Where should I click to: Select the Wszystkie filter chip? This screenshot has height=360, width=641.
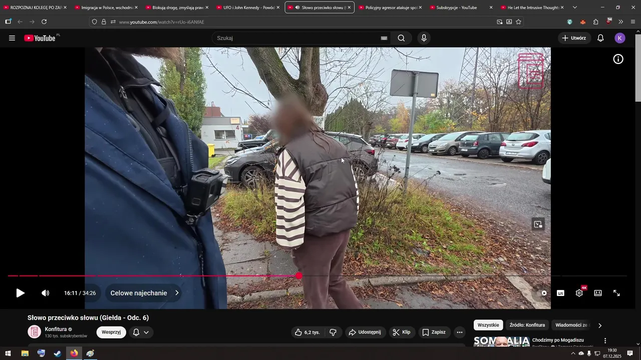click(x=488, y=325)
